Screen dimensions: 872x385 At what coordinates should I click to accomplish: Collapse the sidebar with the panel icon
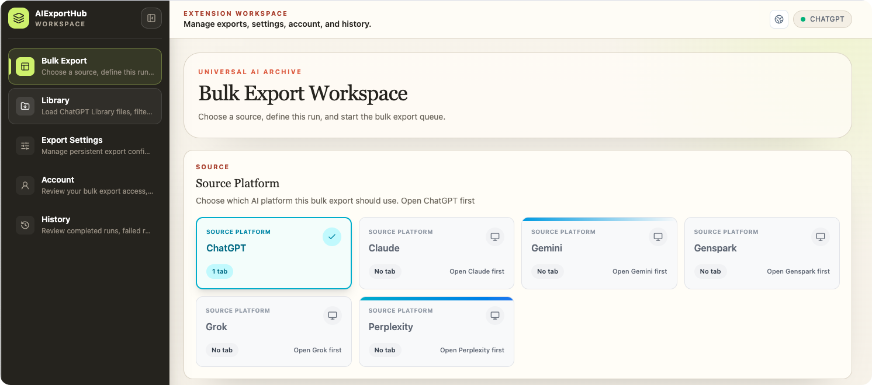coord(151,18)
